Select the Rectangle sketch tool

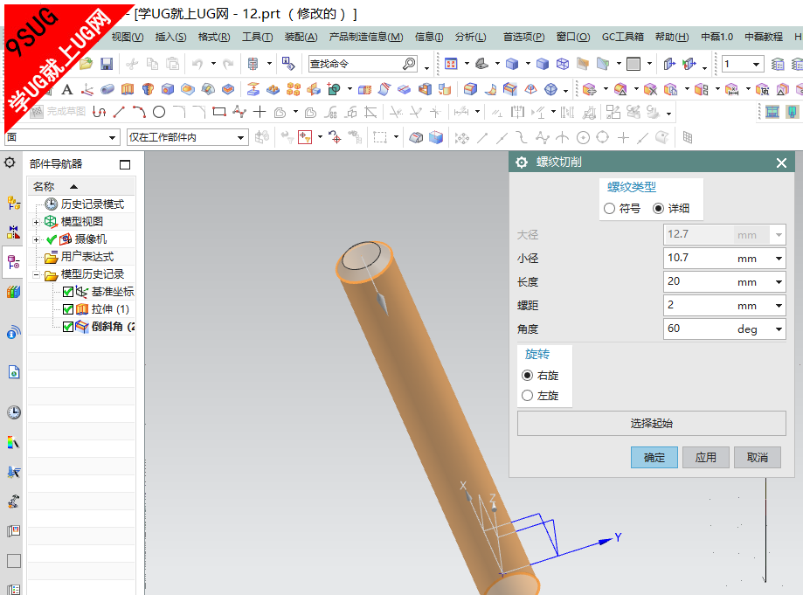click(219, 112)
